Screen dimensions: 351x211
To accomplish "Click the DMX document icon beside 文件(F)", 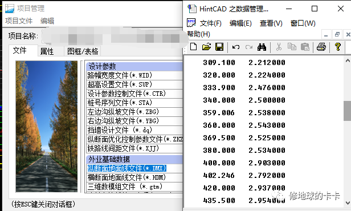I will click(191, 23).
